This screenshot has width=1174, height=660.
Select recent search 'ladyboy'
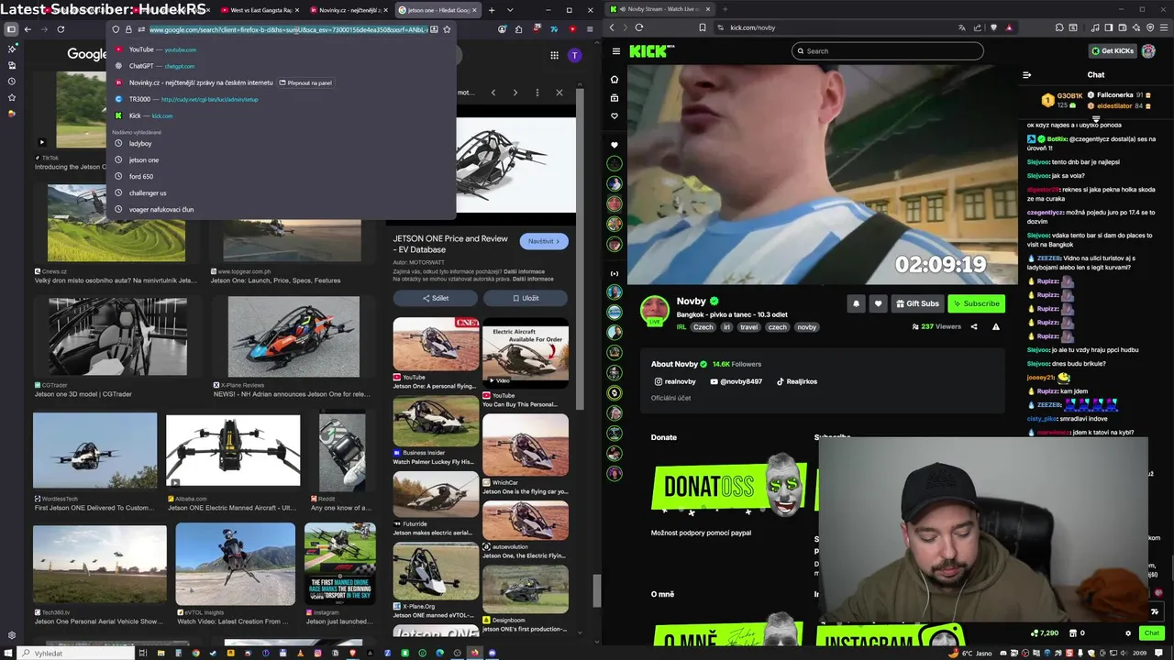pyautogui.click(x=281, y=143)
